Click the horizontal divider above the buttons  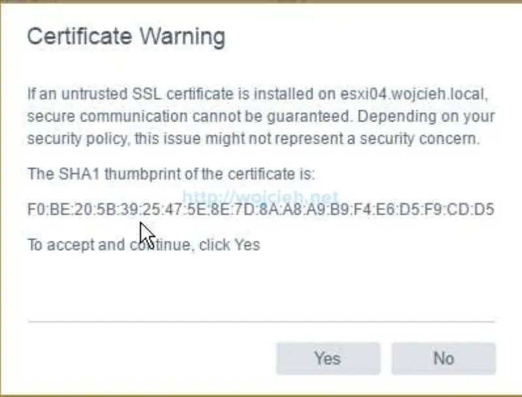[261, 321]
